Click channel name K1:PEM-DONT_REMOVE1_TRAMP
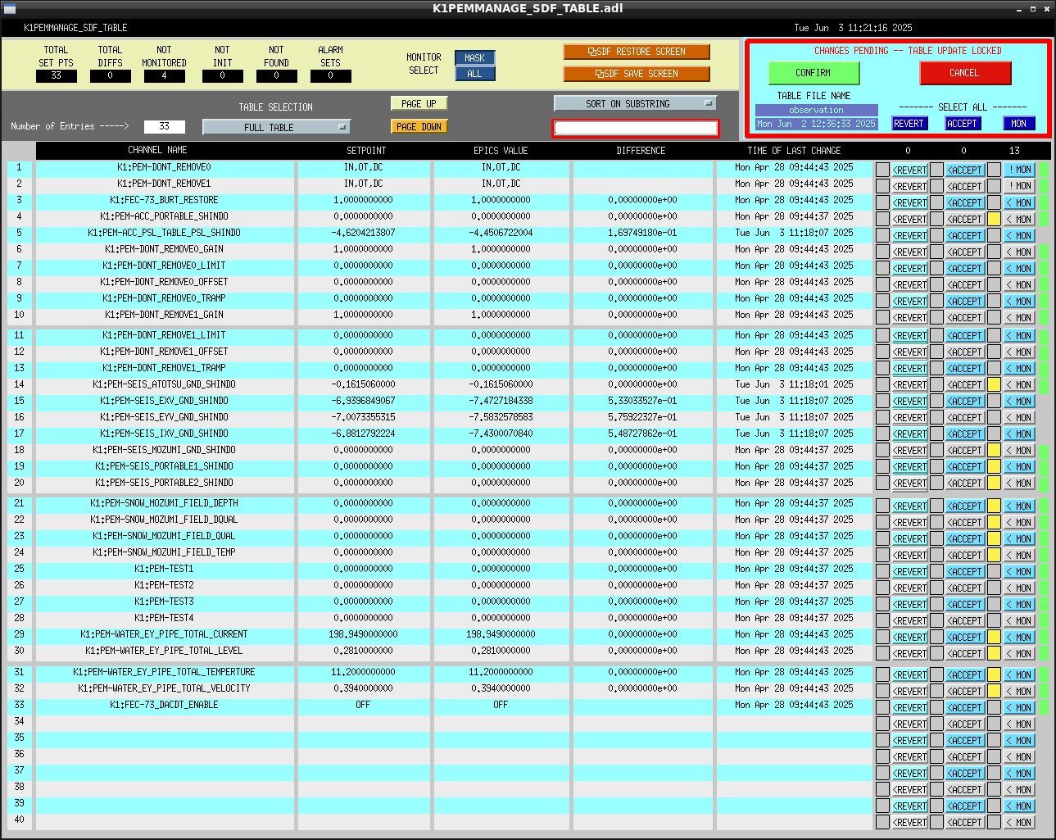The width and height of the screenshot is (1056, 840). 164,368
